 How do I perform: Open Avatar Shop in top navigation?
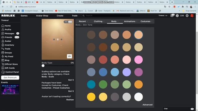click(42, 16)
